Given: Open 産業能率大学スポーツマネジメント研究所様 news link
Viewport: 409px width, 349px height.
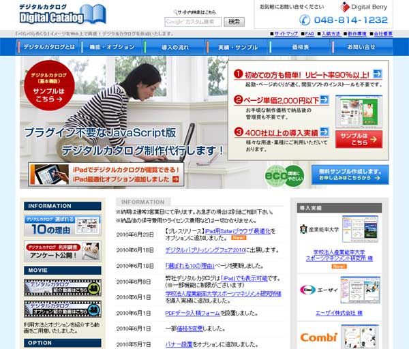Looking at the screenshot, I should click(224, 294).
